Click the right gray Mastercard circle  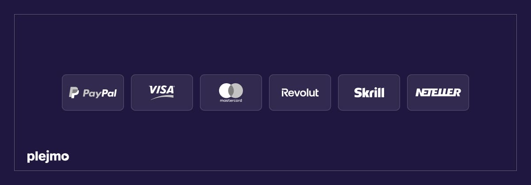(239, 91)
